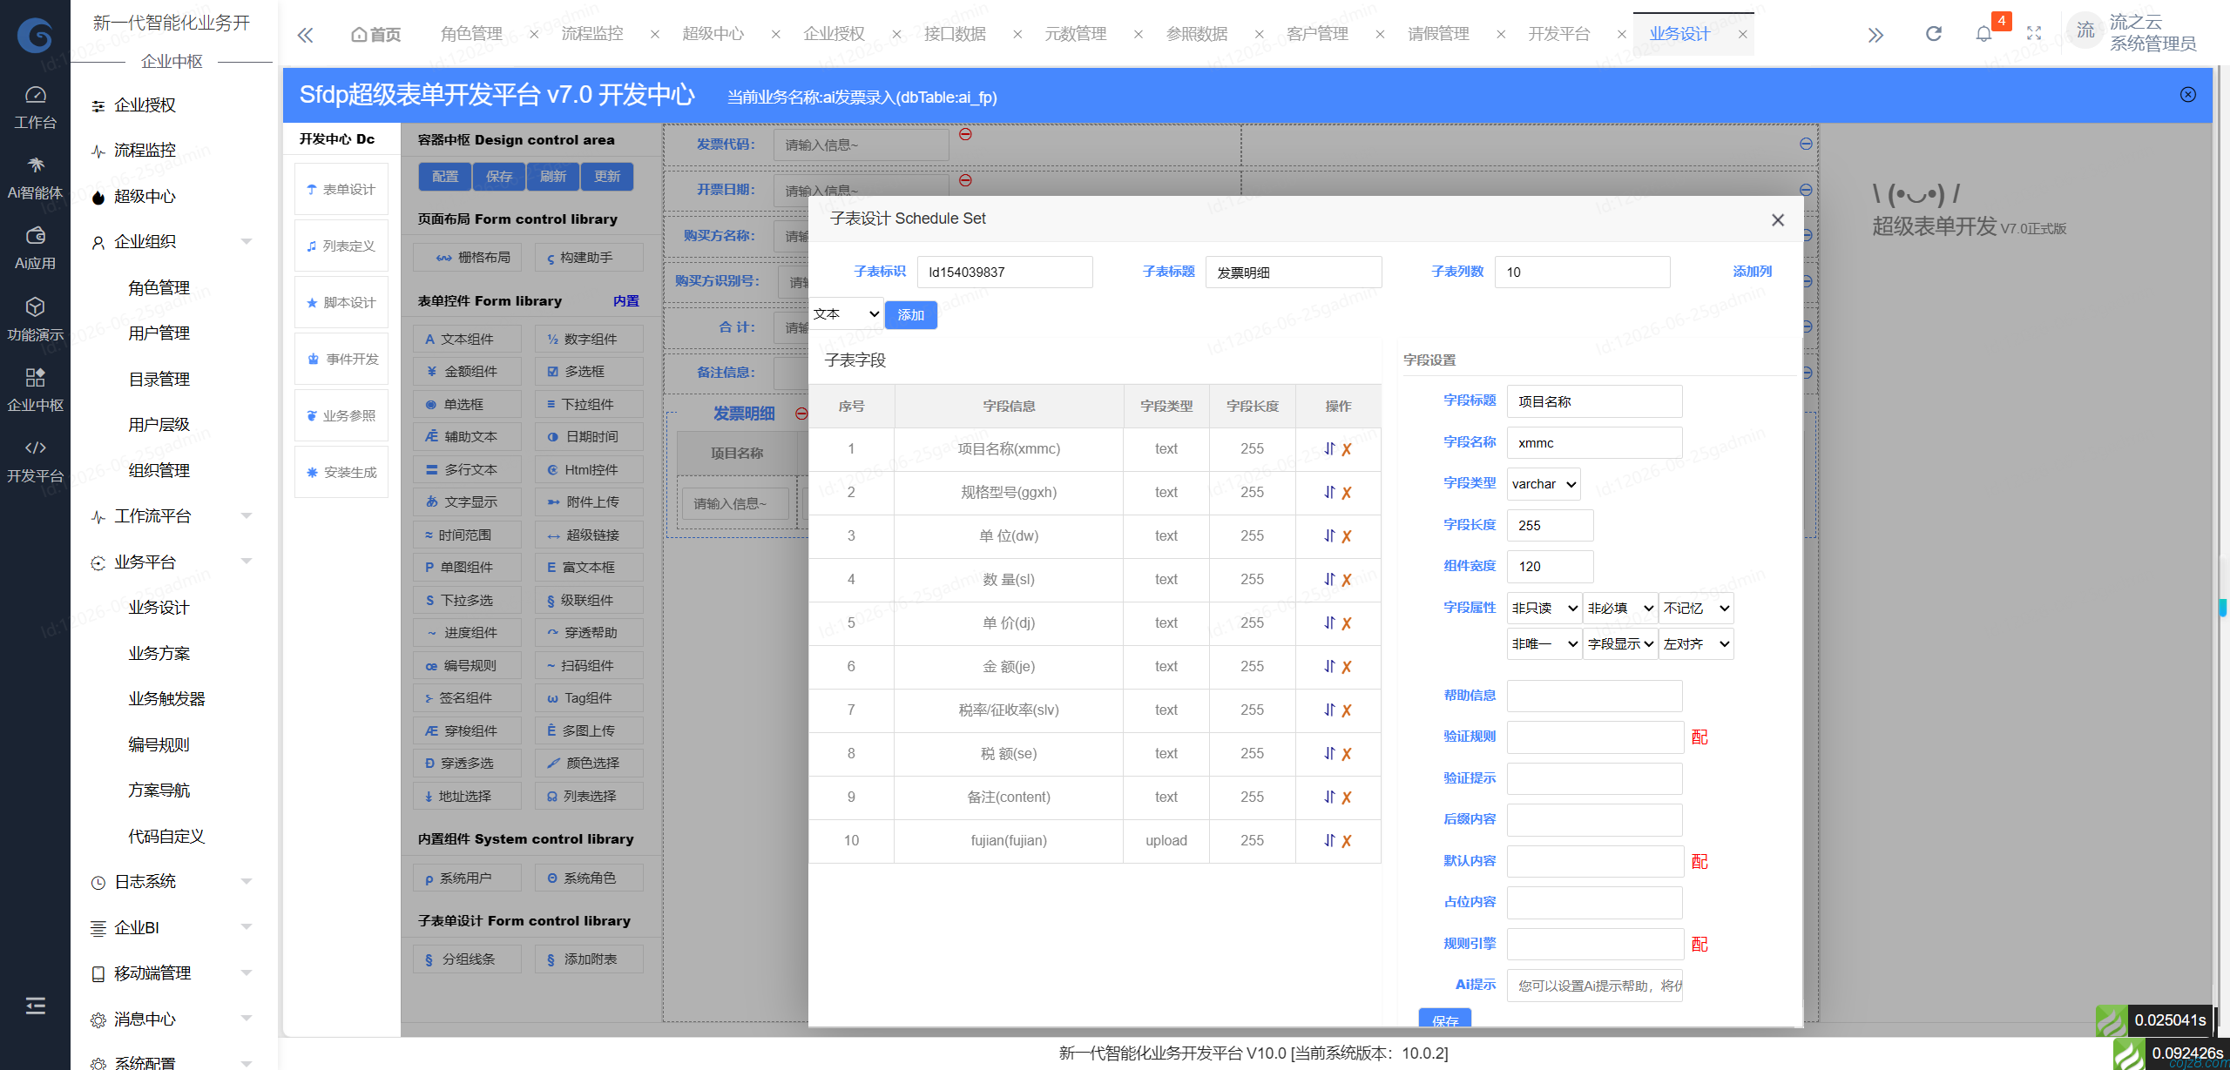Click the 更新 button in design control area
The height and width of the screenshot is (1070, 2230).
(607, 177)
